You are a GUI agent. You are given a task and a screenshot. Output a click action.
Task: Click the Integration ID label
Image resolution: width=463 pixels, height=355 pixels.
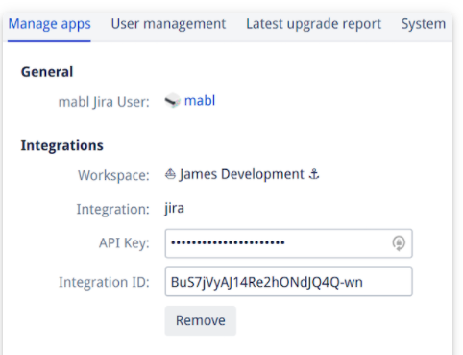tap(105, 282)
